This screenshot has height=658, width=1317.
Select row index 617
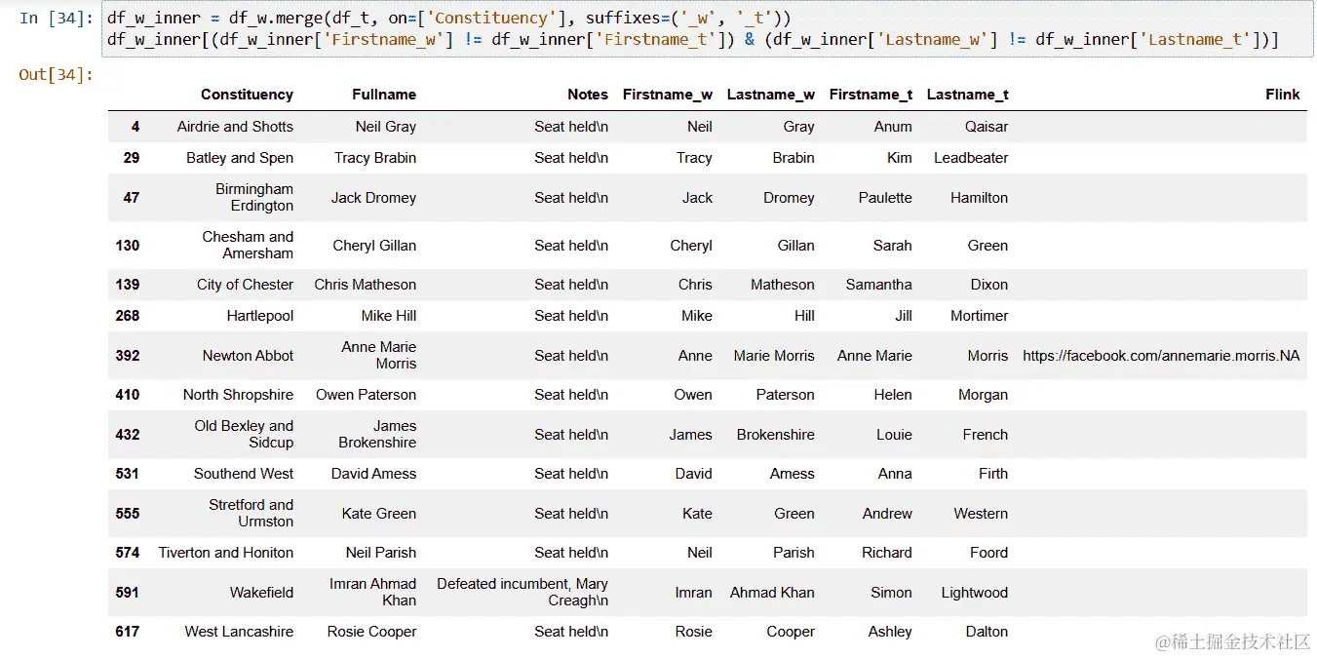[x=128, y=632]
